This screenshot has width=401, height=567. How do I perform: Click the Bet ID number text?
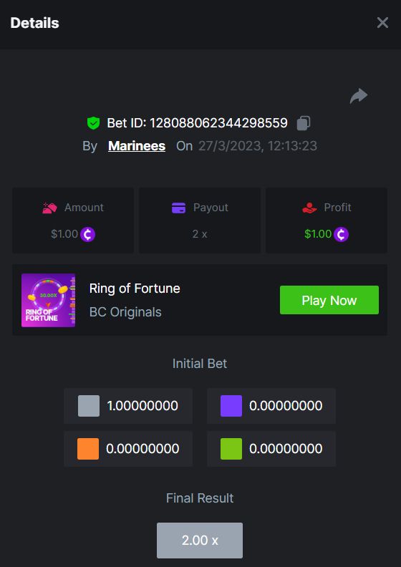[x=219, y=123]
